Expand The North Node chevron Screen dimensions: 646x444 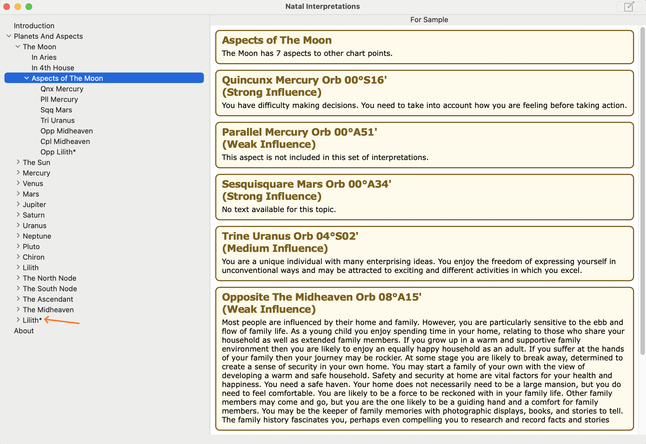tap(18, 278)
